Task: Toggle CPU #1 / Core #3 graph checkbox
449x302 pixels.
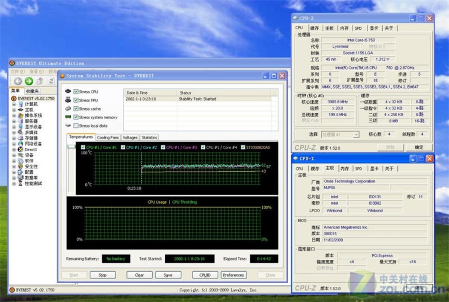Action: coord(163,147)
